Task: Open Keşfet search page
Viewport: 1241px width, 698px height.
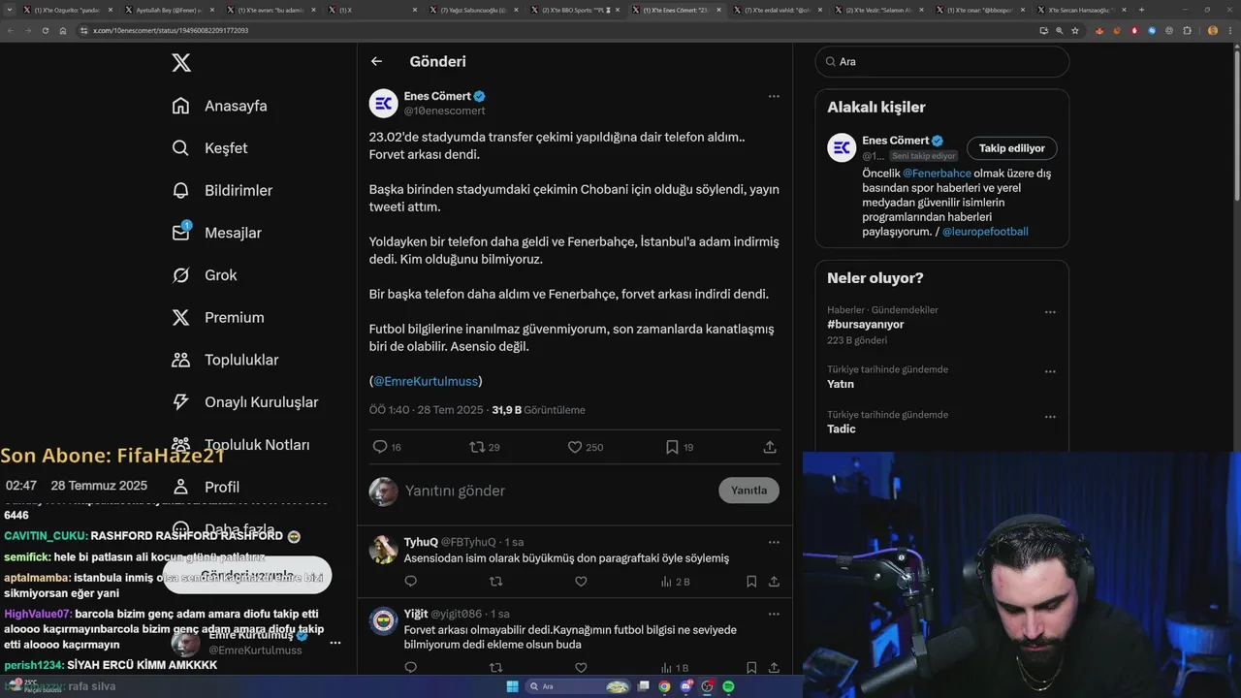Action: [209, 148]
